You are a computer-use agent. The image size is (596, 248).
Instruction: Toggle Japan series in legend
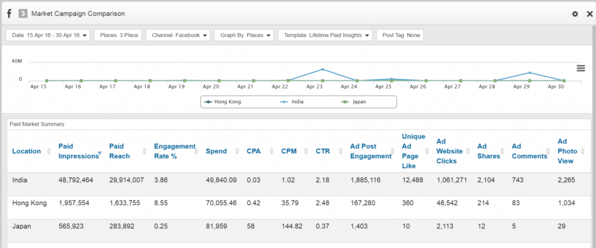click(354, 102)
